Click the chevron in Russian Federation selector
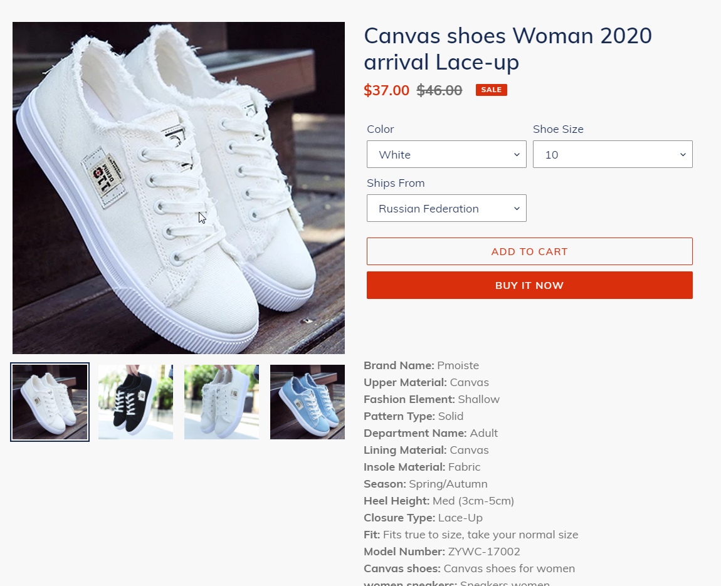The height and width of the screenshot is (586, 721). (517, 209)
